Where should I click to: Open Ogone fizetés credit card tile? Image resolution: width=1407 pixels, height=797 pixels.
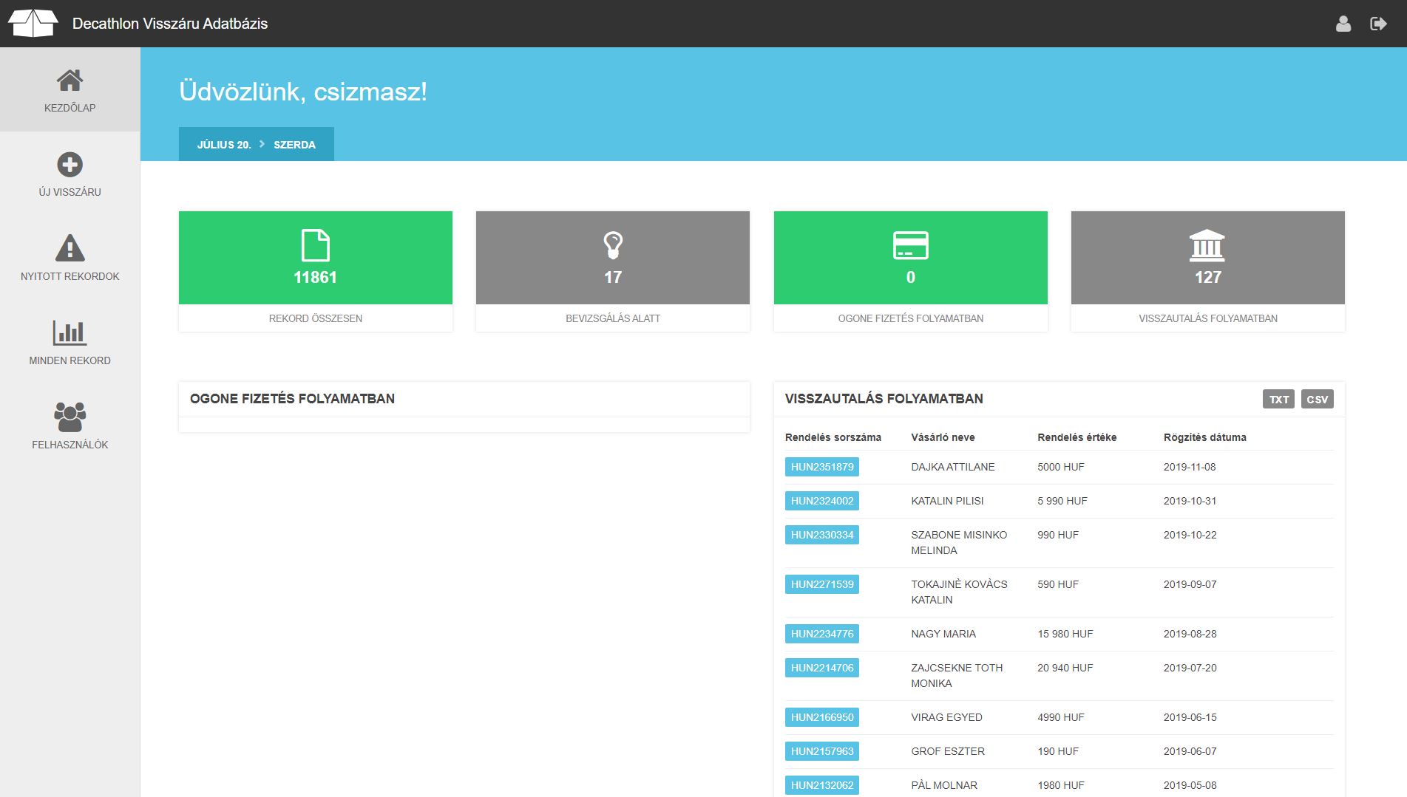[x=910, y=258]
